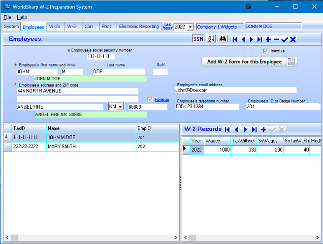Click the A-Z sort employees icon
The width and height of the screenshot is (323, 244).
click(x=211, y=39)
